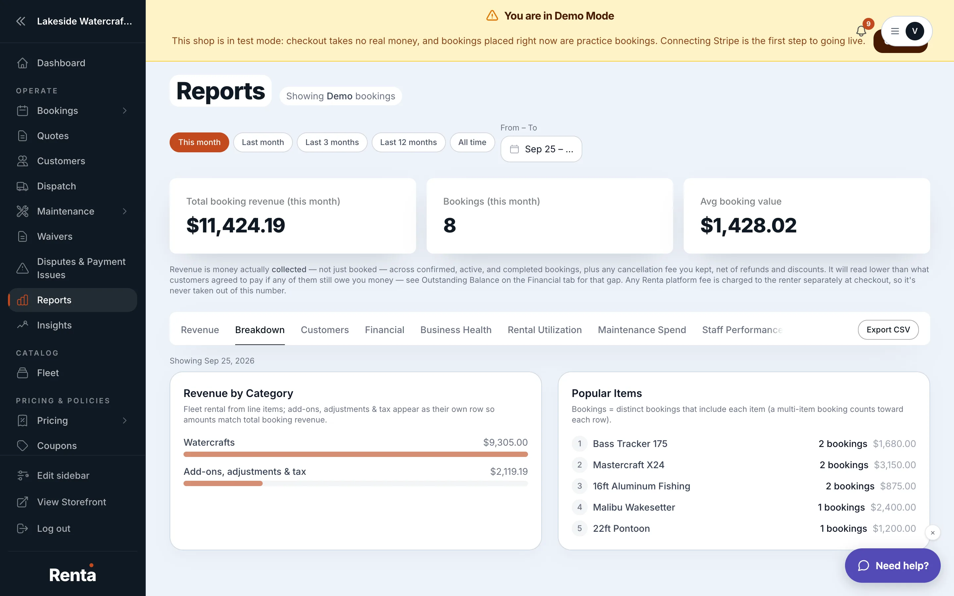Open the Need help? chat button
Viewport: 954px width, 596px height.
[x=892, y=566]
